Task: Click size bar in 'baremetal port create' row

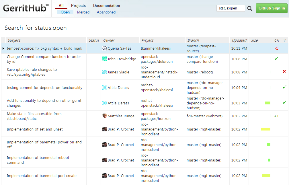Action: coord(266,176)
